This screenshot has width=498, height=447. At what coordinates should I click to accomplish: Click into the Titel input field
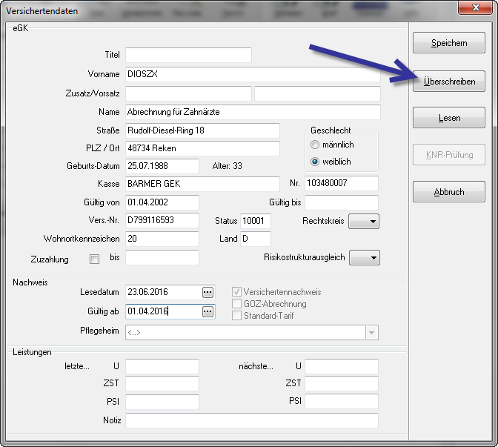click(x=188, y=55)
